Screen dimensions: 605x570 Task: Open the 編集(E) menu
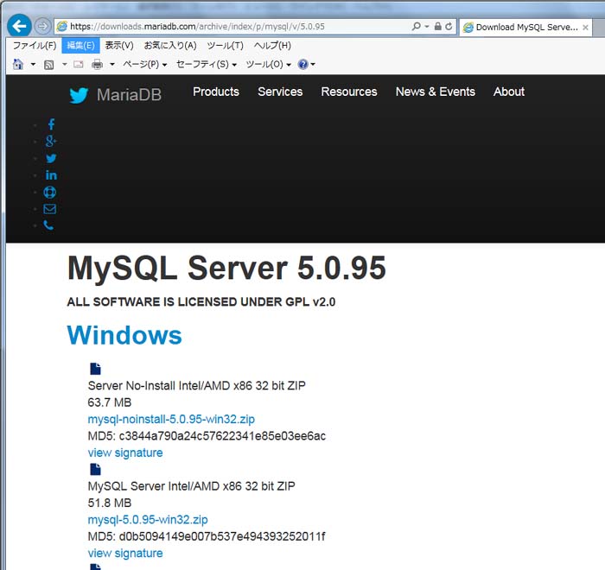pyautogui.click(x=80, y=46)
